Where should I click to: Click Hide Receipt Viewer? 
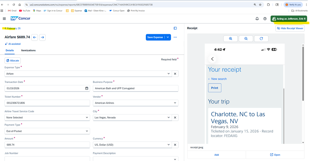tap(290, 28)
